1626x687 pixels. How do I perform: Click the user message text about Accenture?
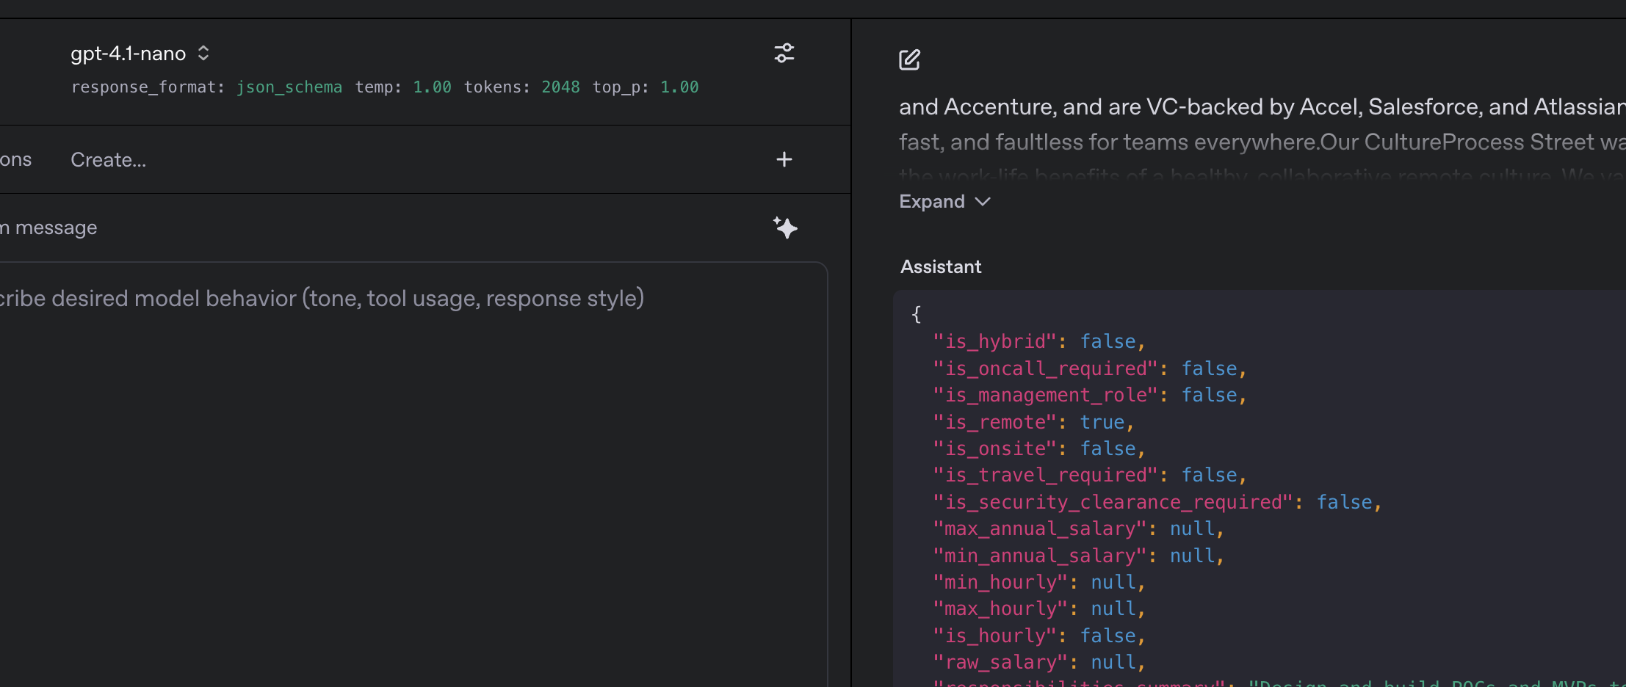(x=1262, y=107)
